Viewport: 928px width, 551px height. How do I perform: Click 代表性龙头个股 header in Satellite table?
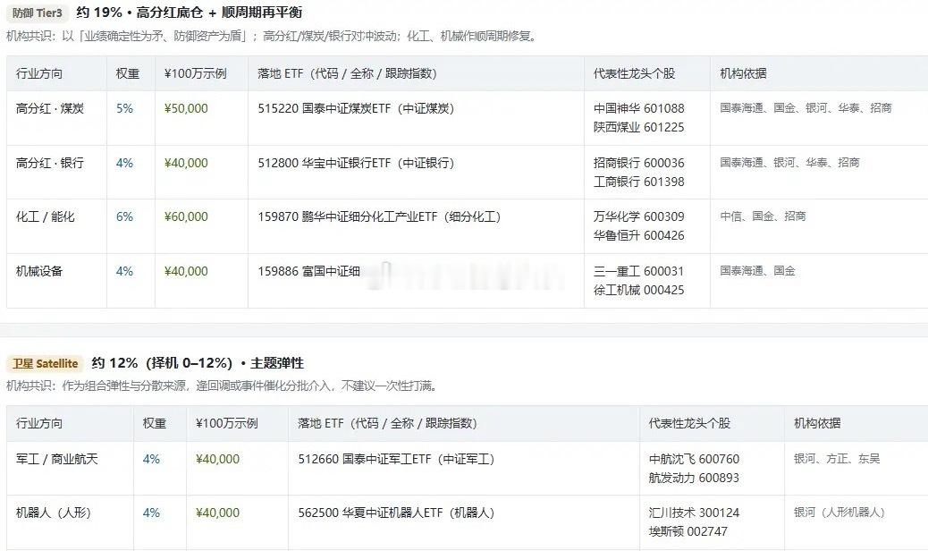(x=689, y=423)
